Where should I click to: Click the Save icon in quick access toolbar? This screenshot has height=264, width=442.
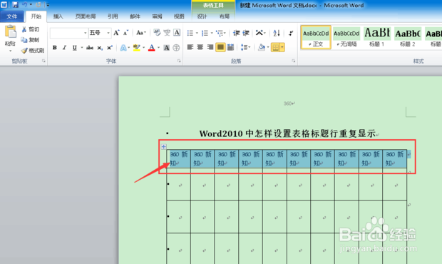pos(15,5)
